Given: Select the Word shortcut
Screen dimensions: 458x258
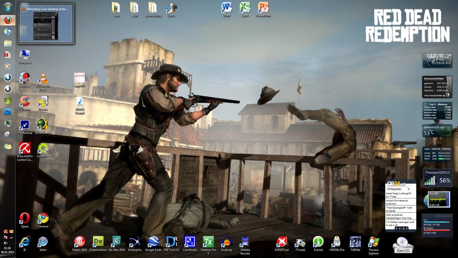Looking at the screenshot, I should tap(227, 9).
